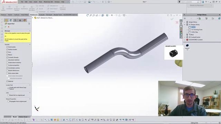Switch to the Sheet Metal ribbon tab
The image size is (221, 124).
point(25,15)
